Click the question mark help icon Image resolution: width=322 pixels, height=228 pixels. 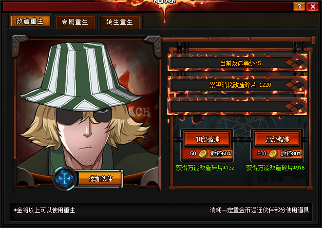[x=299, y=7]
